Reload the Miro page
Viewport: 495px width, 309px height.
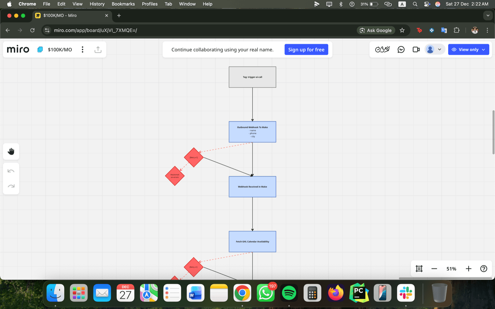click(32, 30)
